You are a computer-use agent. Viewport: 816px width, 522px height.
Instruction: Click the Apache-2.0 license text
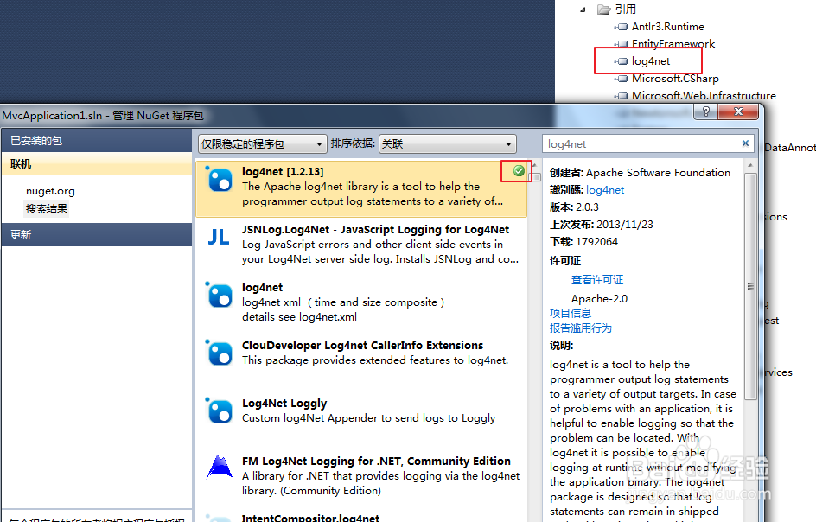(x=599, y=299)
